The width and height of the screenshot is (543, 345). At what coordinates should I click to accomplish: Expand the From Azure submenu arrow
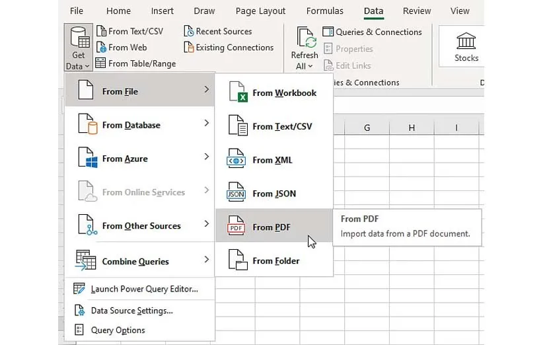[x=206, y=157]
